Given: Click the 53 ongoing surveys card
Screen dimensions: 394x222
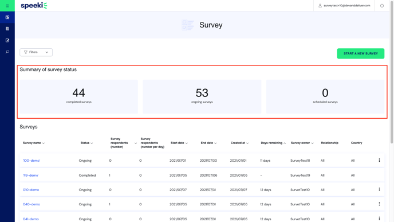Looking at the screenshot, I should [x=202, y=96].
